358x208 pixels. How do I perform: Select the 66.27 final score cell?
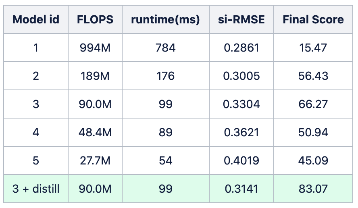[x=313, y=104]
